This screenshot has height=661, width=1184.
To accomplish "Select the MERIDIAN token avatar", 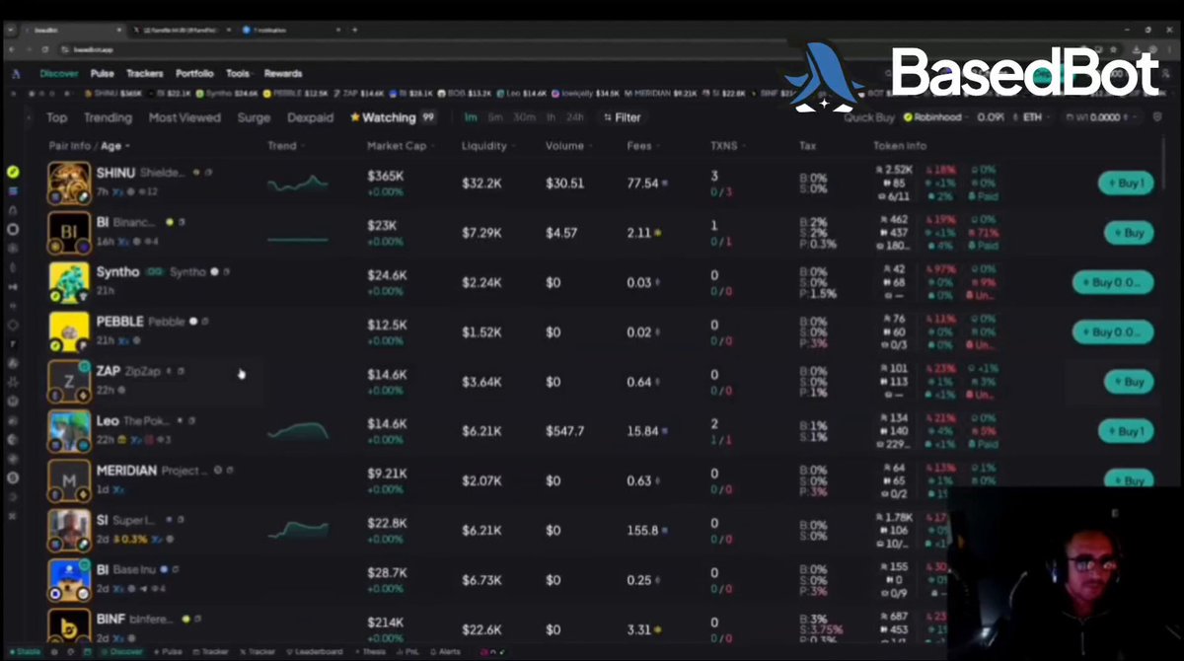I will pyautogui.click(x=70, y=480).
